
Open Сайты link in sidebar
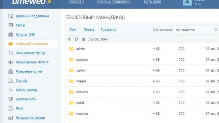[x=20, y=25]
